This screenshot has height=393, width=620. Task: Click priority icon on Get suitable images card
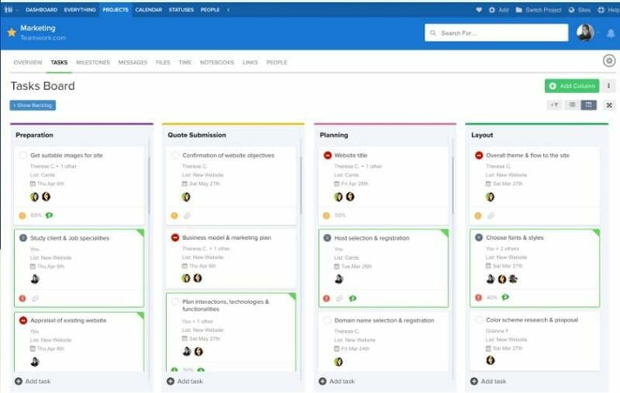(22, 215)
